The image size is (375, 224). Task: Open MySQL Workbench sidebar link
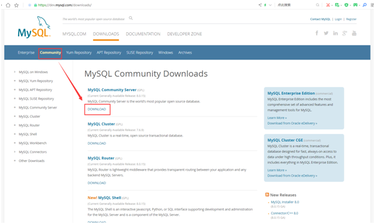33,143
